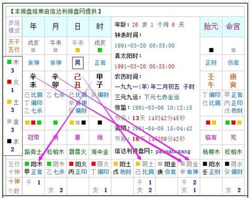Click the red square beside 火 in legend
The width and height of the screenshot is (250, 198).
point(9,82)
